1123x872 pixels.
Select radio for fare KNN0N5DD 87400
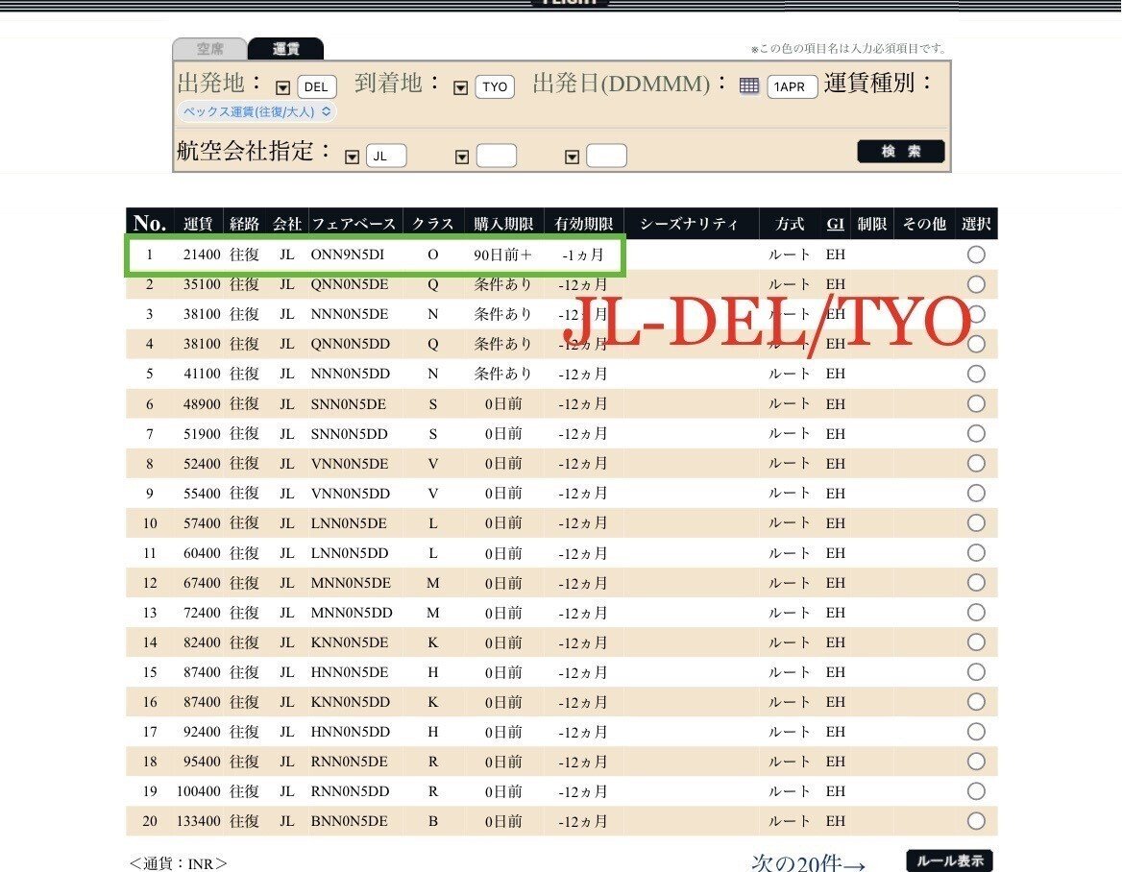[x=975, y=702]
